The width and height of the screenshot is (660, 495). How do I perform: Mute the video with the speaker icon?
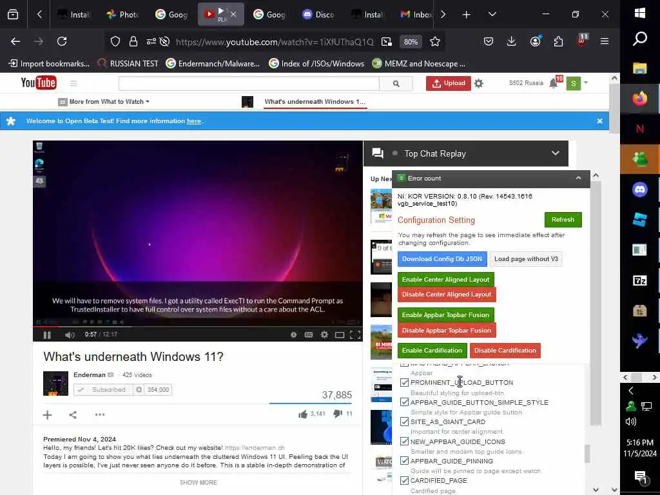70,335
